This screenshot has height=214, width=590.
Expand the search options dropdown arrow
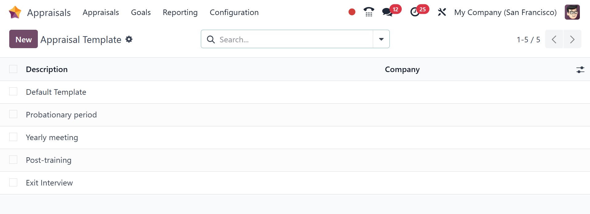pyautogui.click(x=381, y=39)
